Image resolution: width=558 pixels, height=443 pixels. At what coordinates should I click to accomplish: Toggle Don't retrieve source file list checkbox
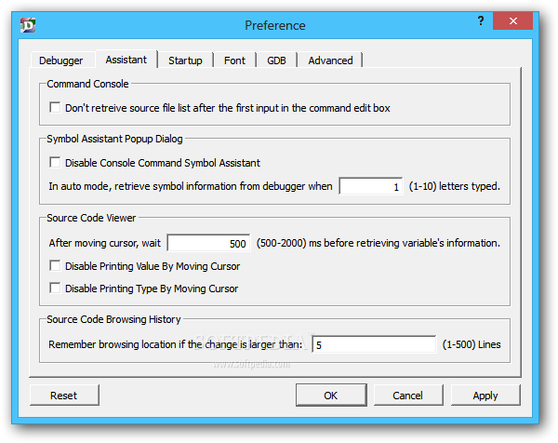[55, 108]
